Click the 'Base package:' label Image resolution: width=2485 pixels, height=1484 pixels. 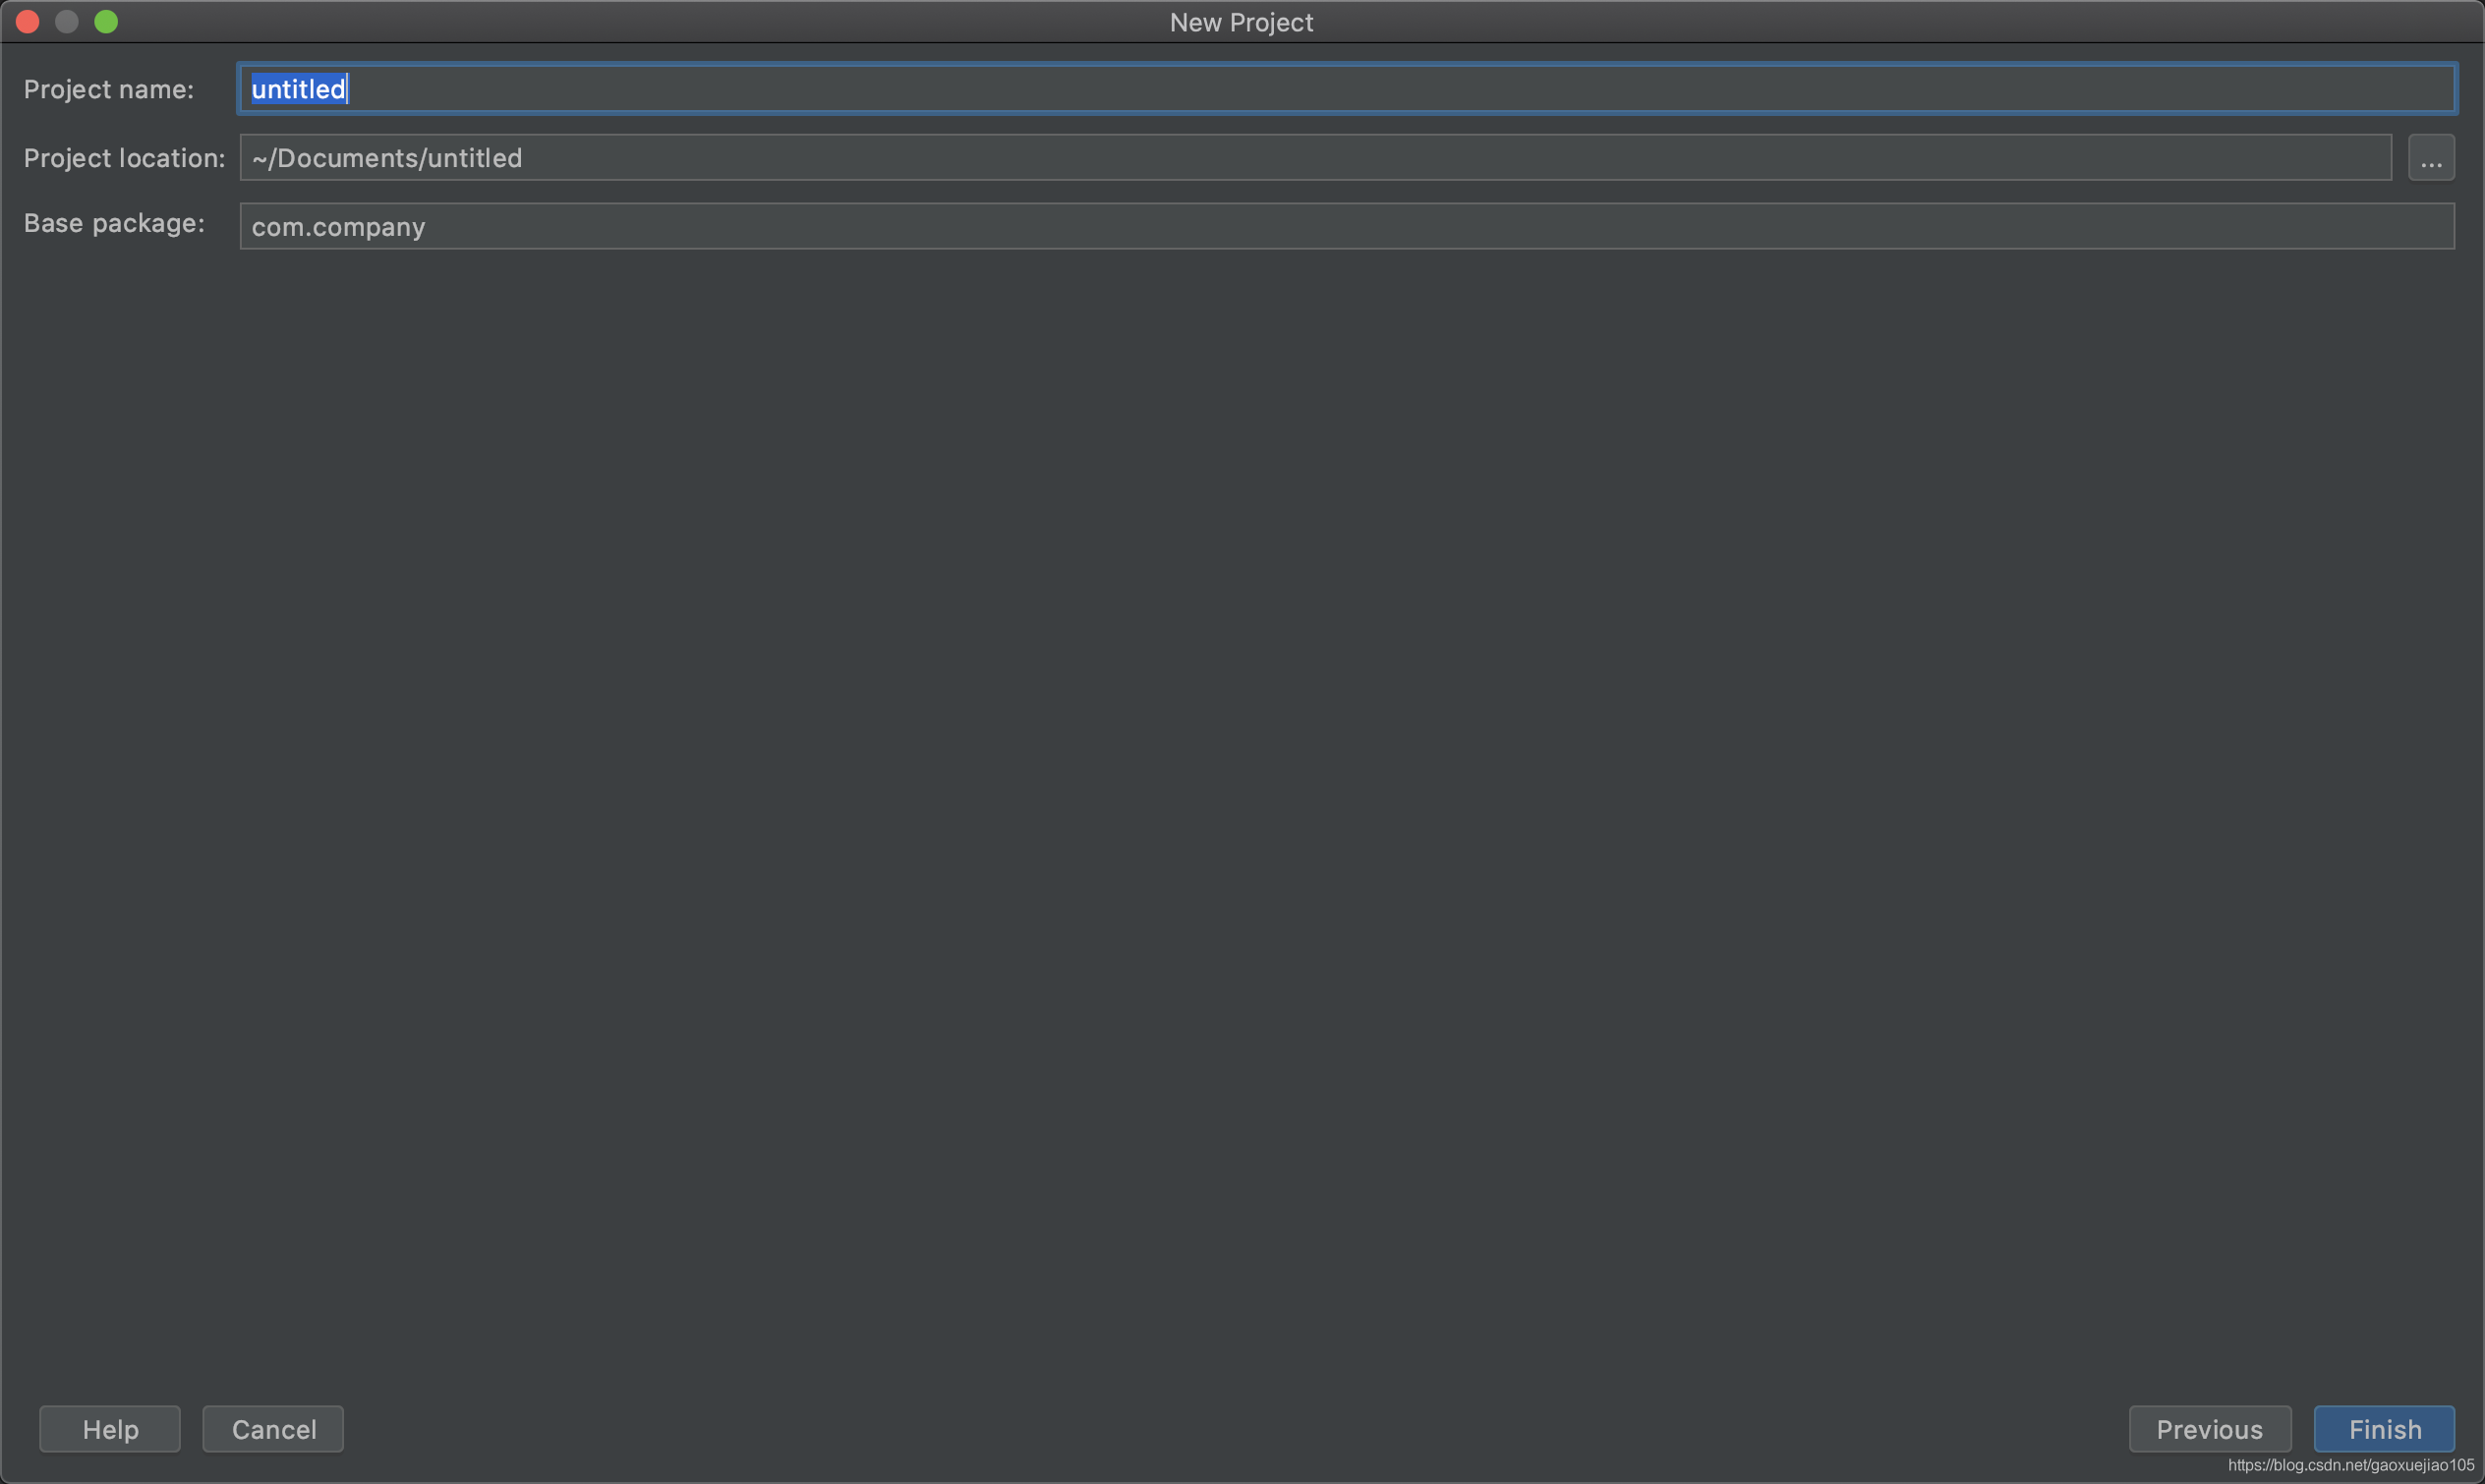tap(114, 223)
